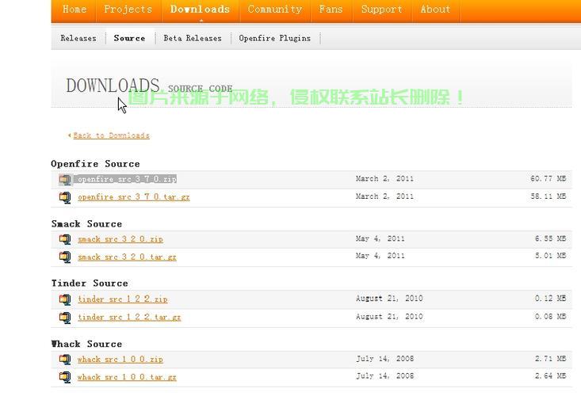Screen dimensions: 581x396
Task: Download smack_src_3_2_0.zip link
Action: [x=120, y=239]
